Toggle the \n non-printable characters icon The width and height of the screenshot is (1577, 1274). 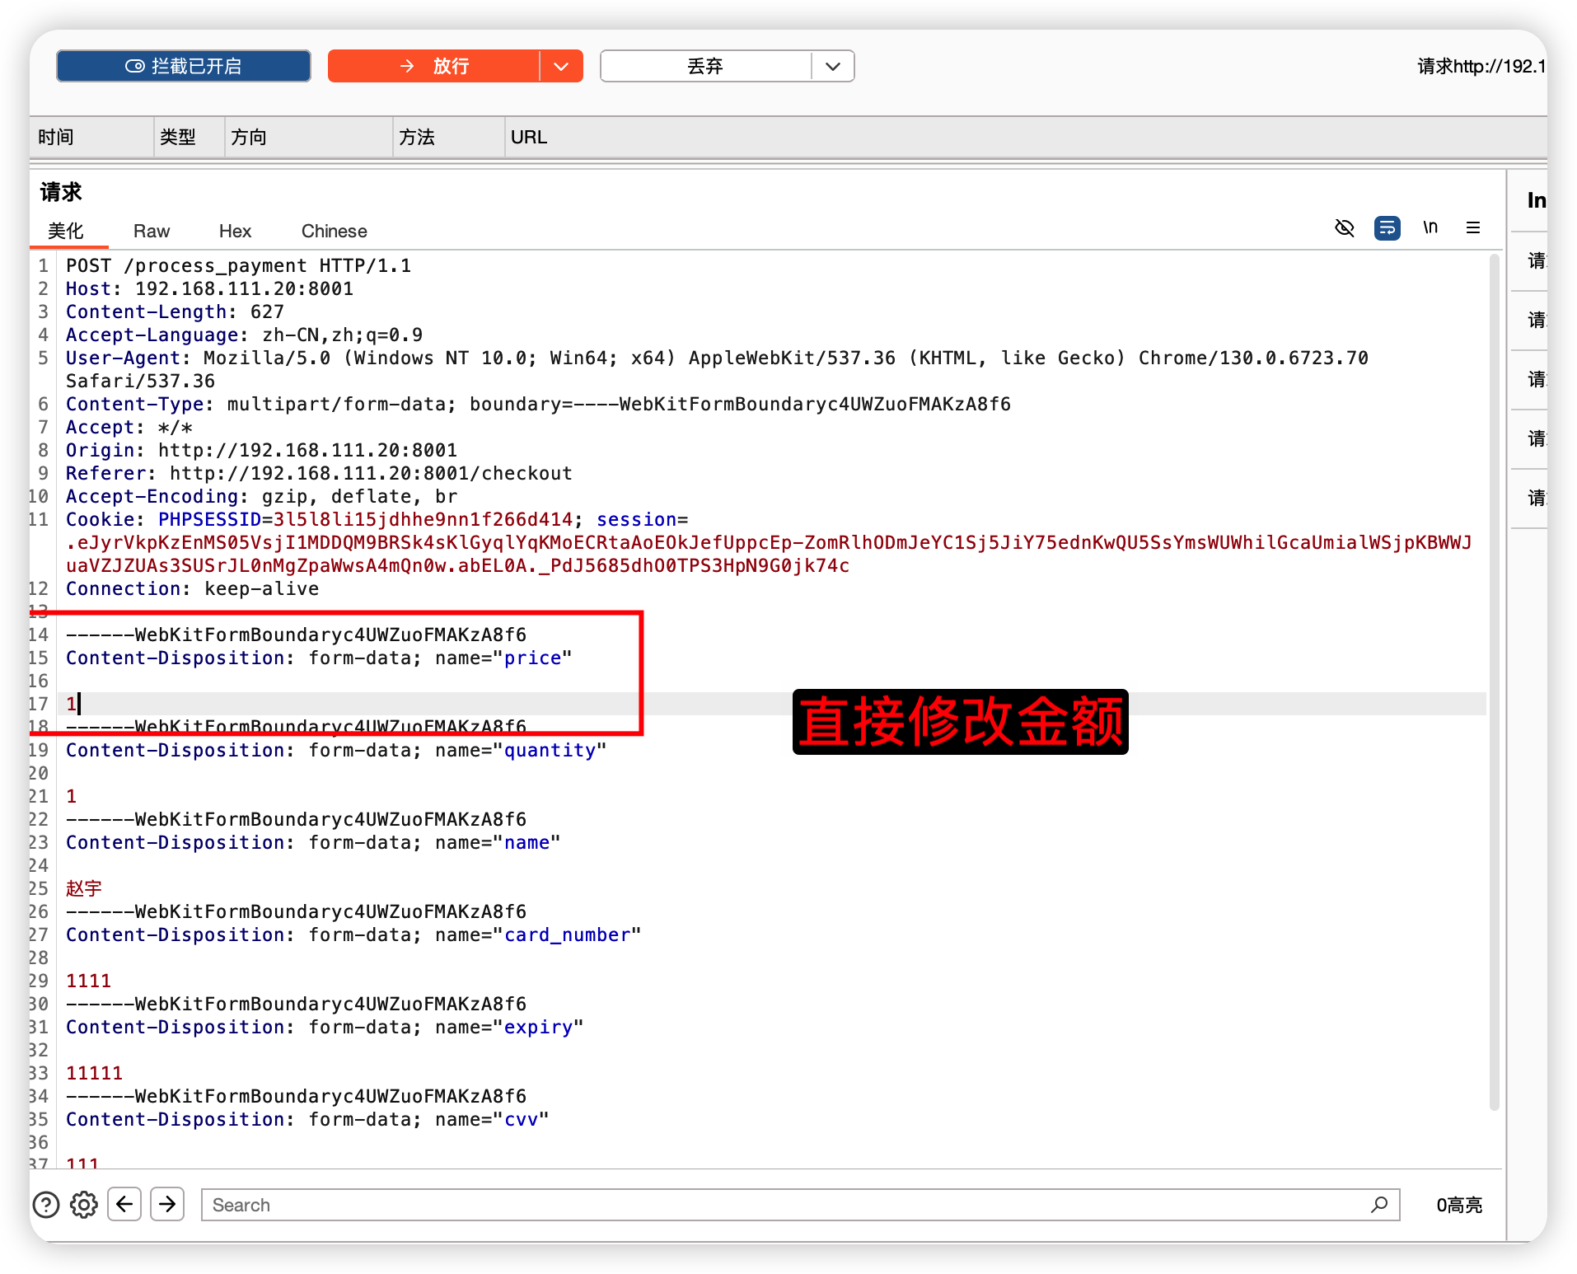point(1430,227)
